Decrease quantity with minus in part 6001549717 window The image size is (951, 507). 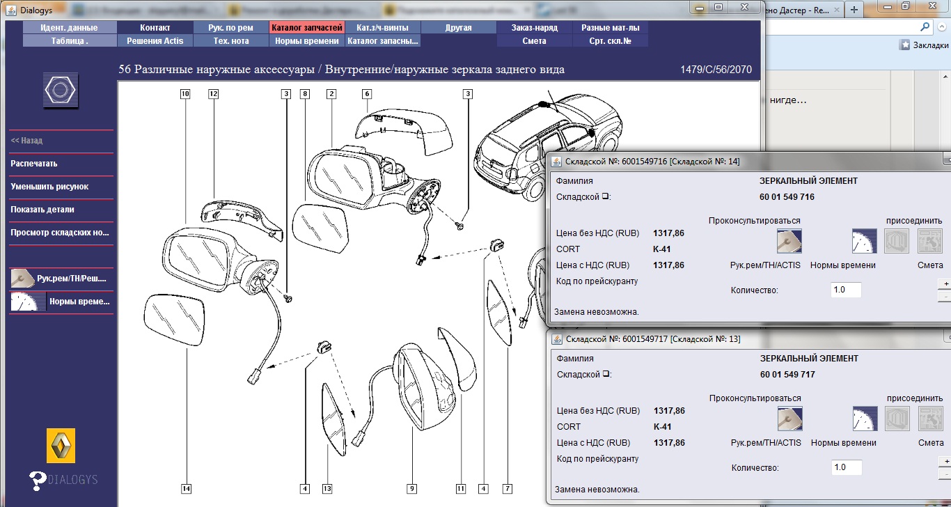[x=945, y=474]
